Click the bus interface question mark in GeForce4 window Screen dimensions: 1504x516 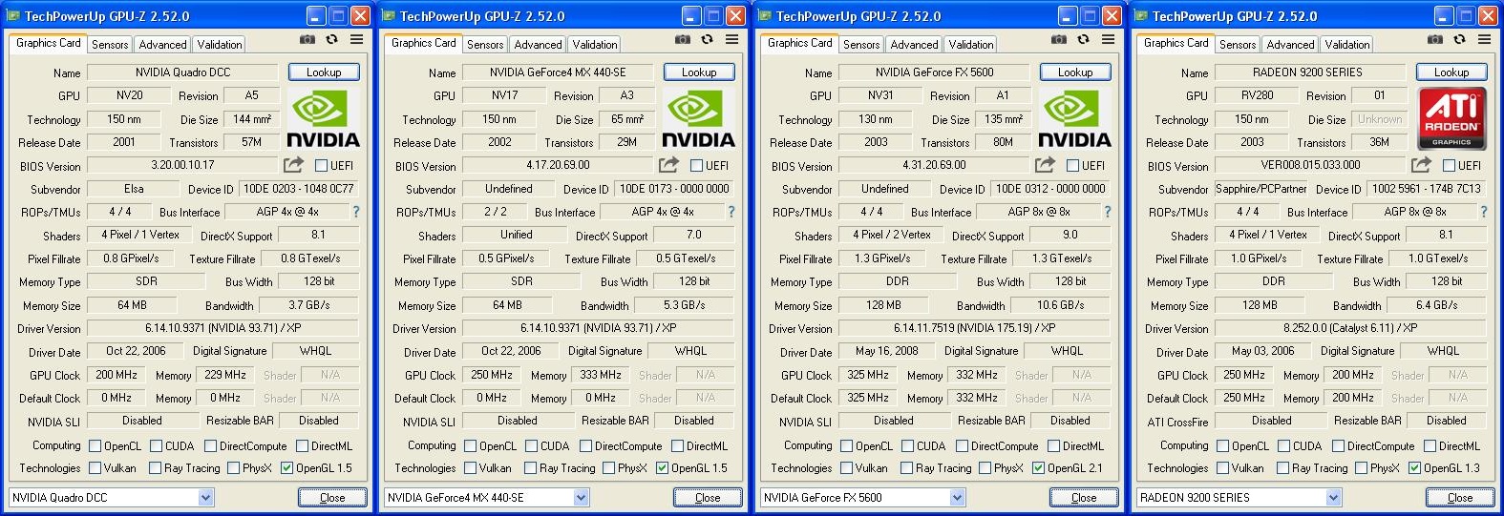731,212
